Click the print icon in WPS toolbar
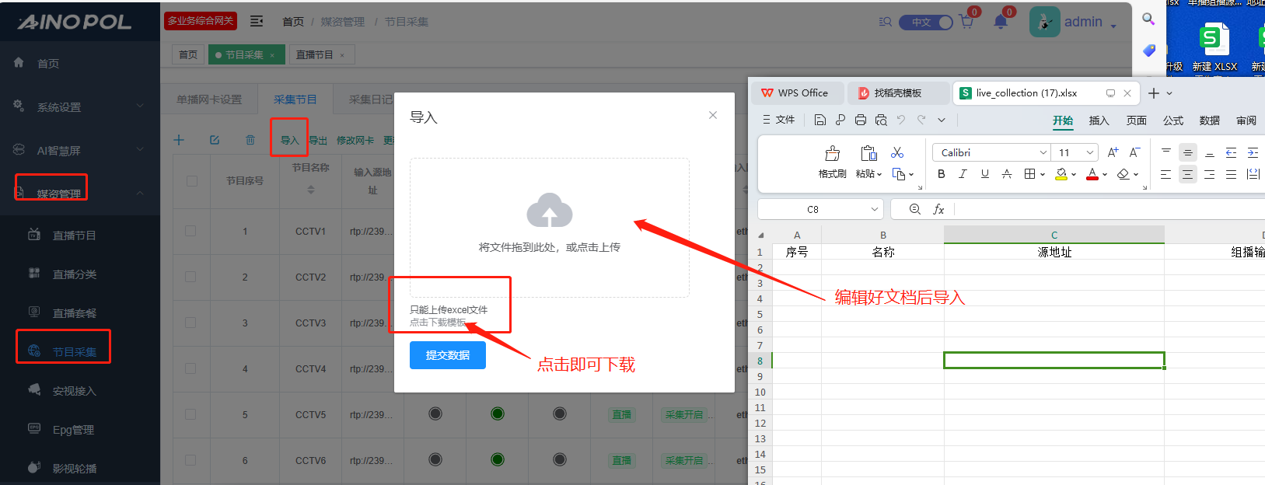Screen dimensions: 1265x485 [860, 120]
